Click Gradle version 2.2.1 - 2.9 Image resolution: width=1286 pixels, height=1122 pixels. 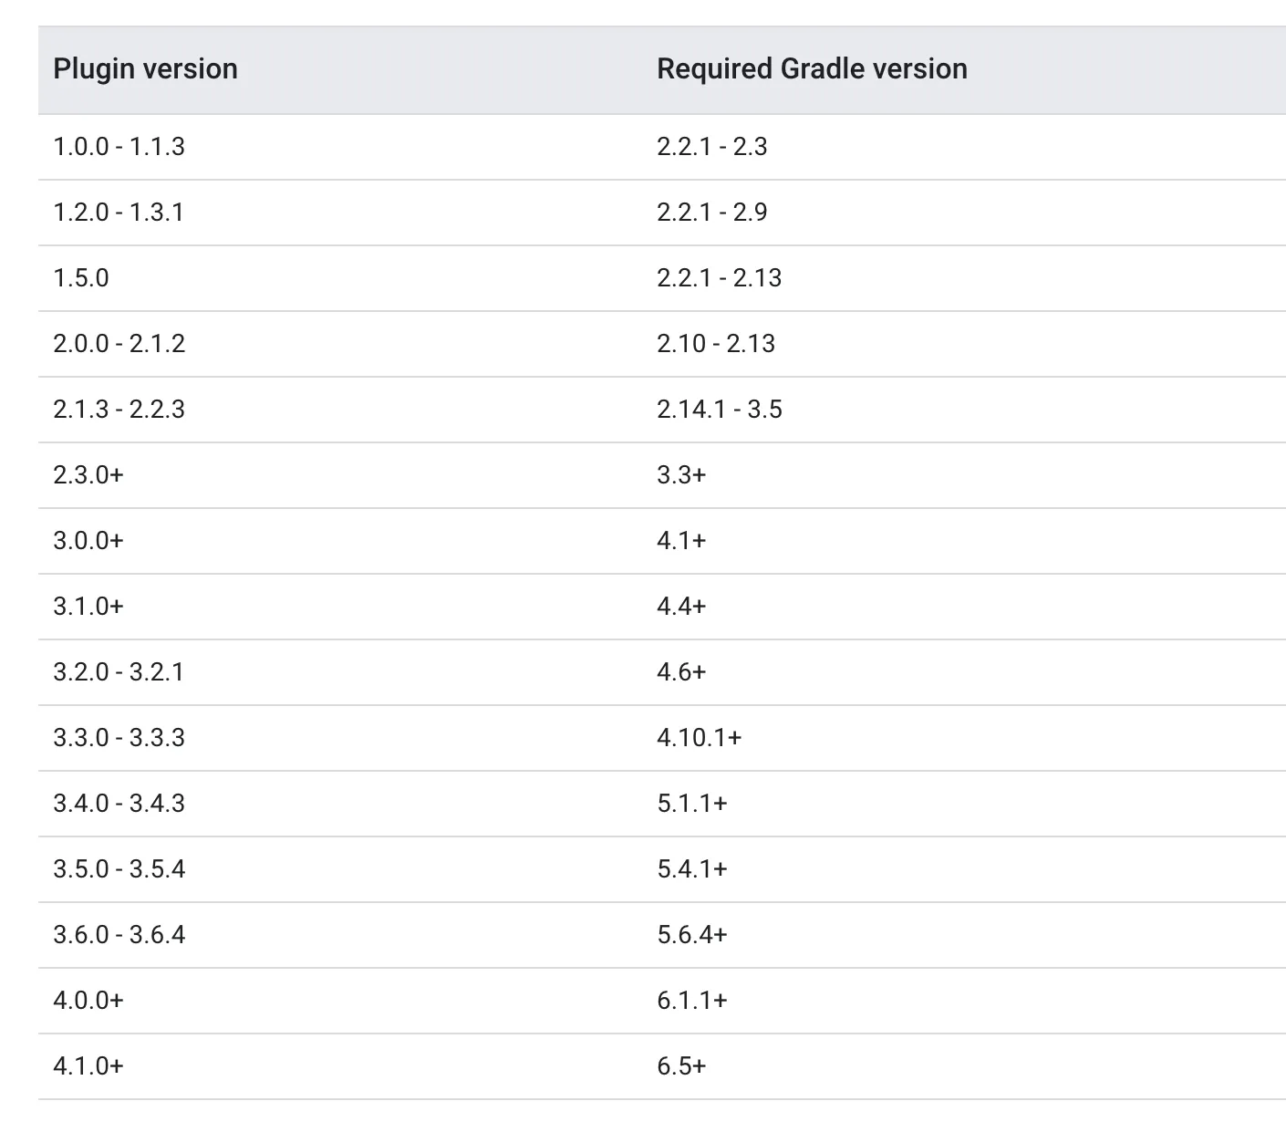click(x=712, y=213)
